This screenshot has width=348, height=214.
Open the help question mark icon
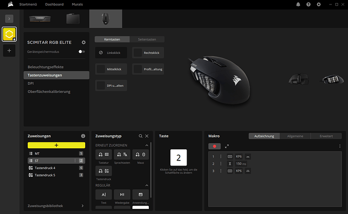click(308, 5)
